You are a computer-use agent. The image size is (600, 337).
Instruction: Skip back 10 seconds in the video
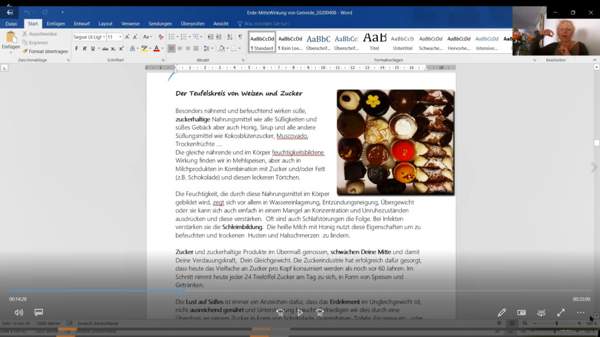point(280,312)
